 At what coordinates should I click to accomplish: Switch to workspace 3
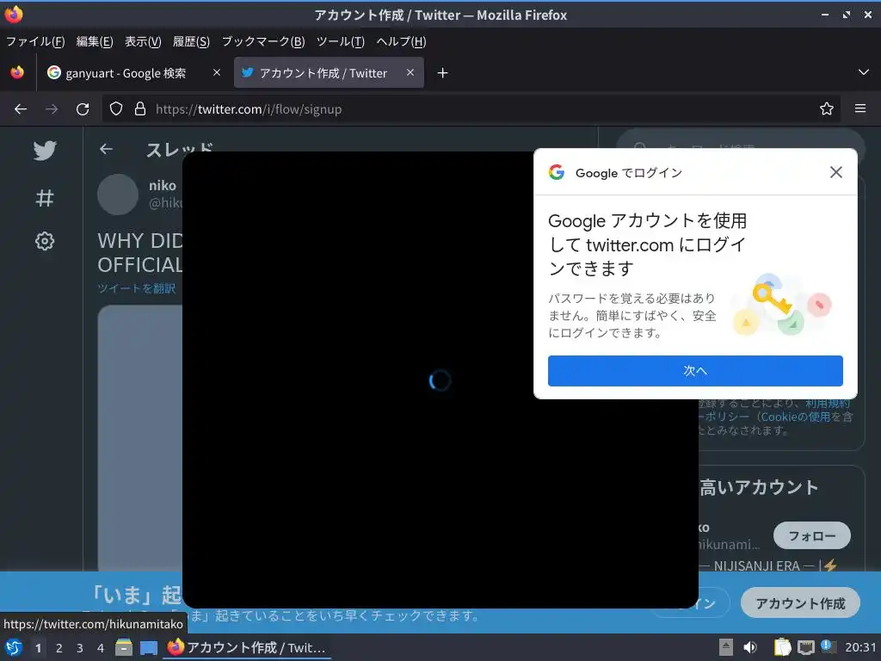(80, 648)
